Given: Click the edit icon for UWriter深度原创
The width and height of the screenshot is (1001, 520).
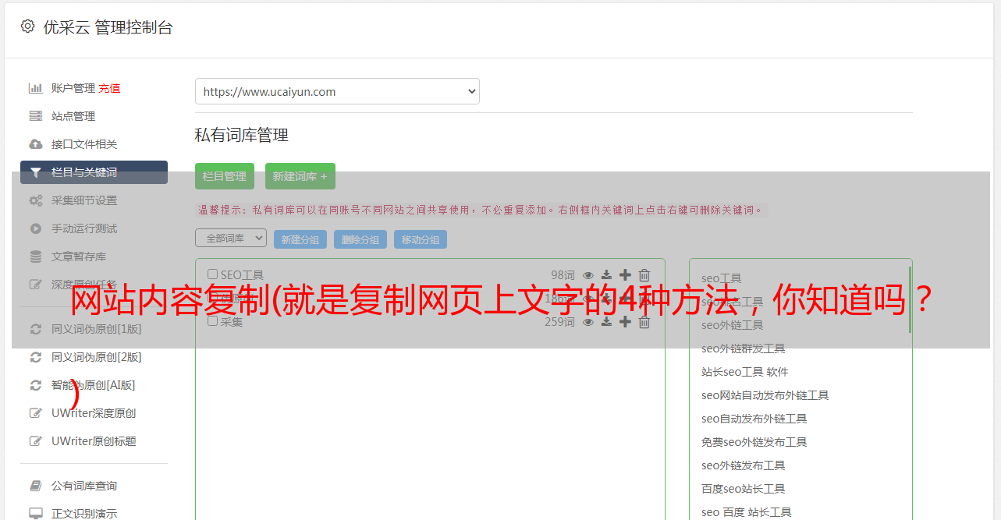Looking at the screenshot, I should [x=35, y=413].
